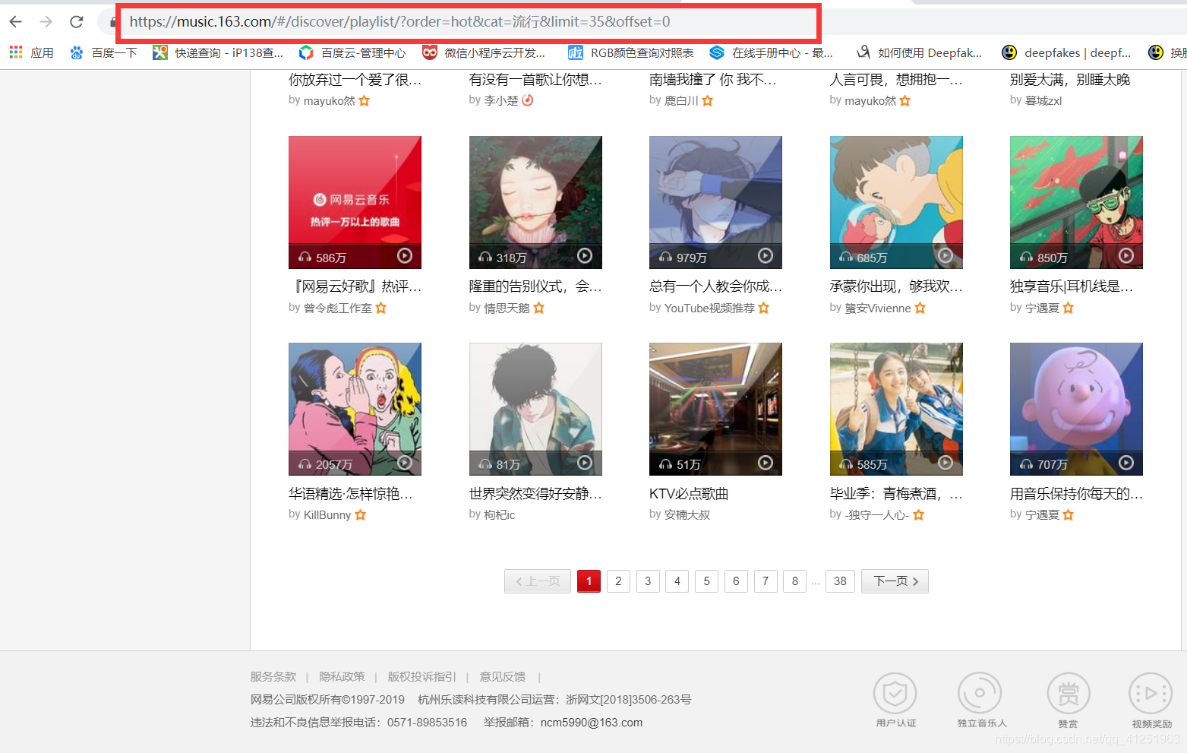Reload the page with refresh icon
This screenshot has width=1187, height=753.
tap(77, 21)
